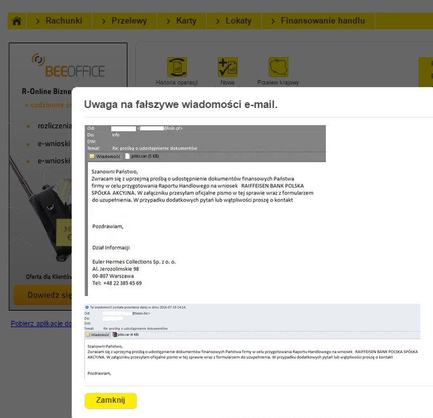Follow the Pobierz aplikację link

click(41, 323)
